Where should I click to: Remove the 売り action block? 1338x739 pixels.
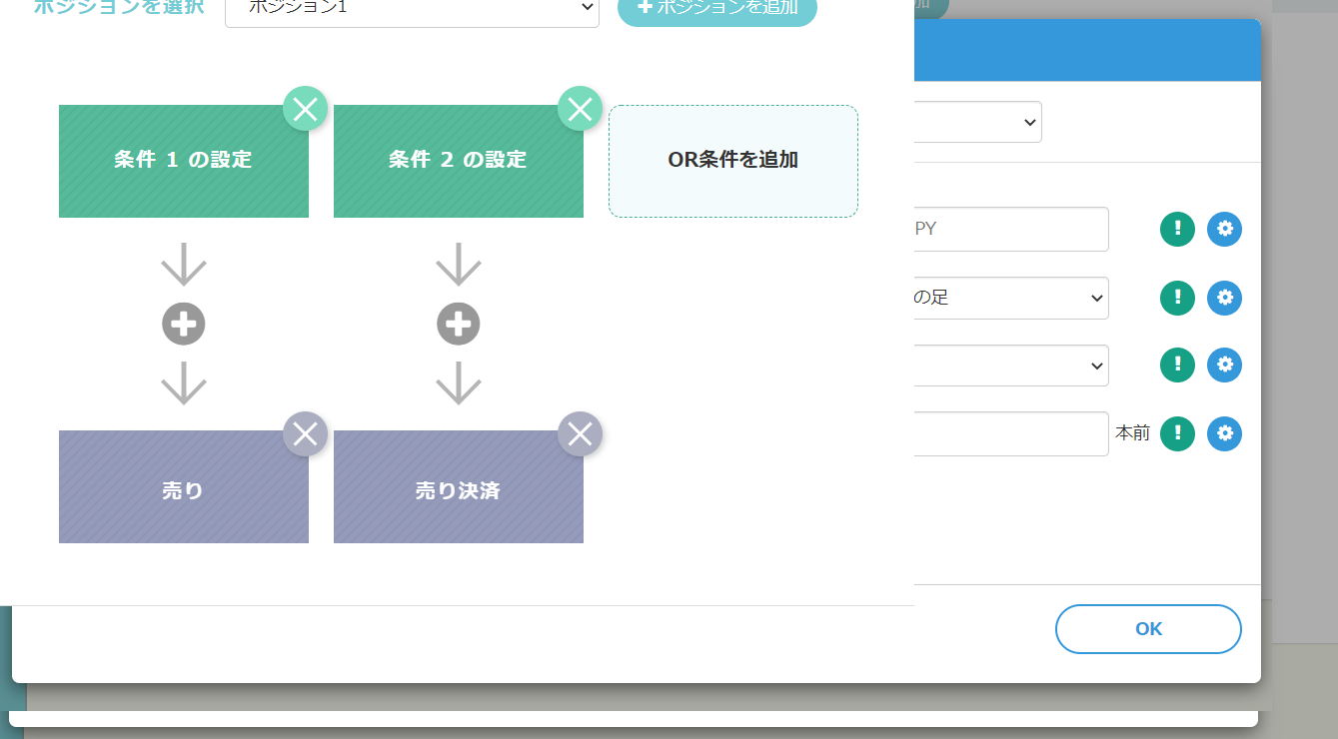point(305,433)
